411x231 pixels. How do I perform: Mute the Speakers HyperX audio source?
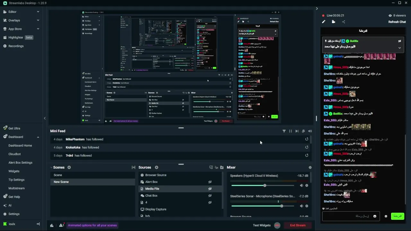pyautogui.click(x=302, y=185)
